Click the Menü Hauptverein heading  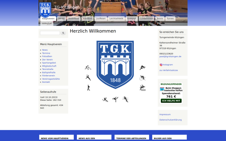[51, 44]
